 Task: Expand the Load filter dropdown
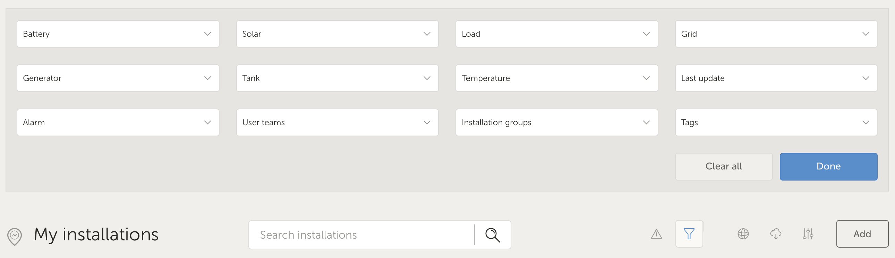tap(556, 34)
